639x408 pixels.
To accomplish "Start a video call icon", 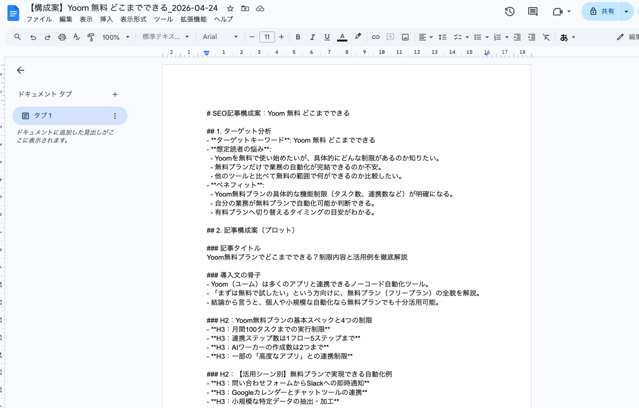I will click(x=558, y=12).
